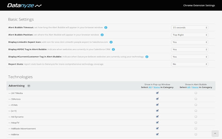Uncheck pop-up window box for [x+1]
This screenshot has width=222, height=139.
157,111
